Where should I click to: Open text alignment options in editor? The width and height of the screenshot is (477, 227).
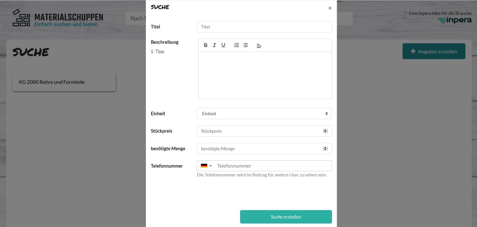(259, 46)
